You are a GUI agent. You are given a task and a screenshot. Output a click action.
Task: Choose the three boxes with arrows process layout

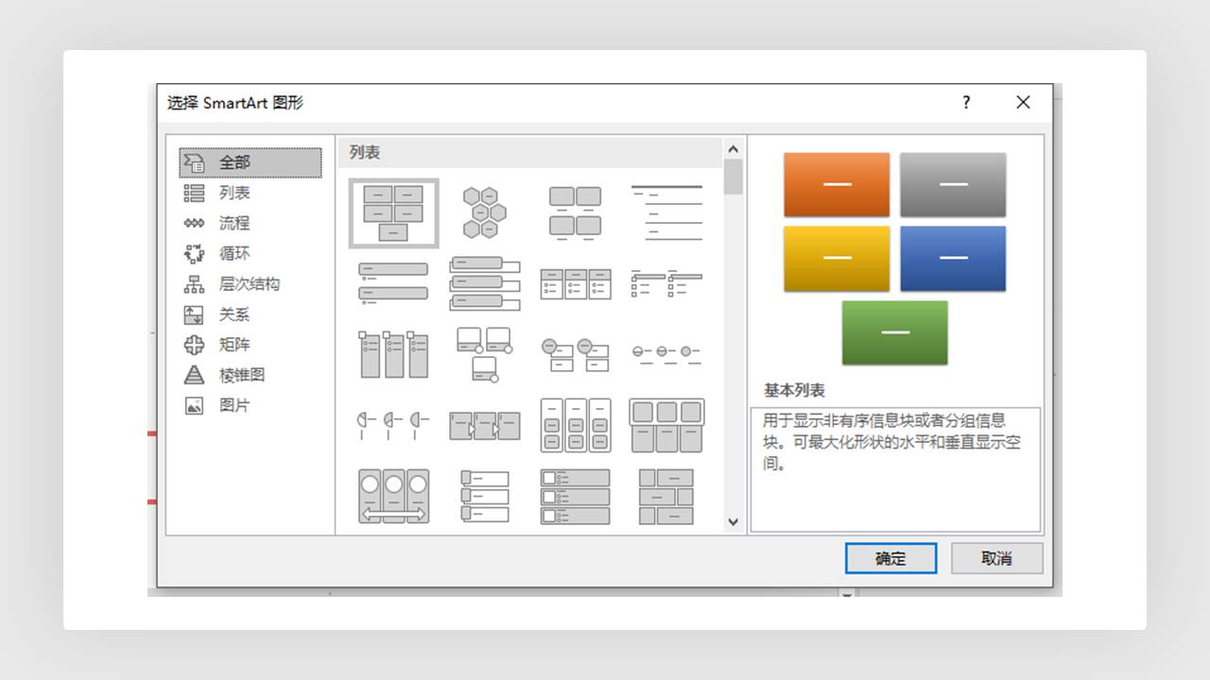(x=484, y=425)
